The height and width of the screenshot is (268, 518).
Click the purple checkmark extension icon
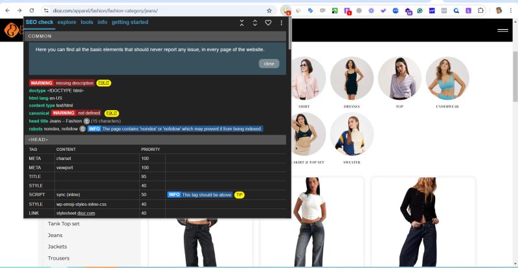[x=383, y=10]
